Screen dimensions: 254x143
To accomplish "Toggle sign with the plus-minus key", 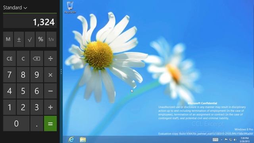I will click(x=19, y=39).
